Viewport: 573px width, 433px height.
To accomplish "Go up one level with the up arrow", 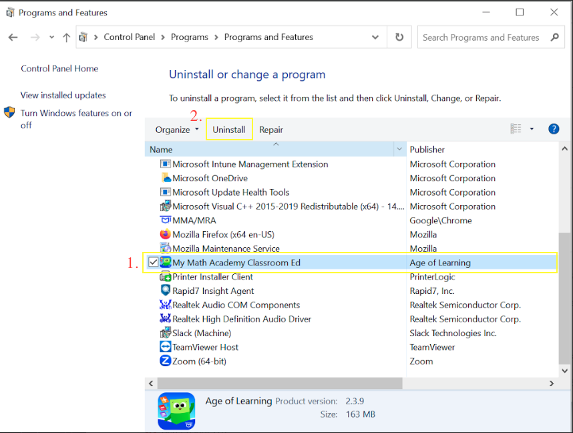I will point(67,37).
